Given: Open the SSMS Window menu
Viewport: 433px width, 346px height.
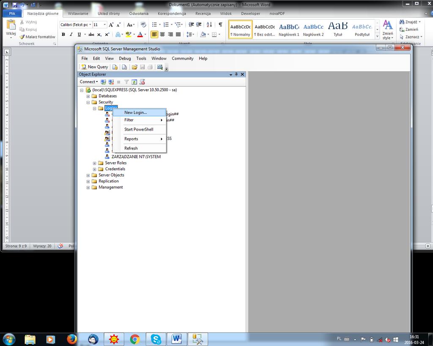Looking at the screenshot, I should (159, 58).
